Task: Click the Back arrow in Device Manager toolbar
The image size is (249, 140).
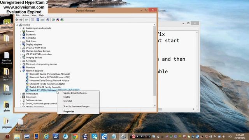Action: pyautogui.click(x=17, y=20)
